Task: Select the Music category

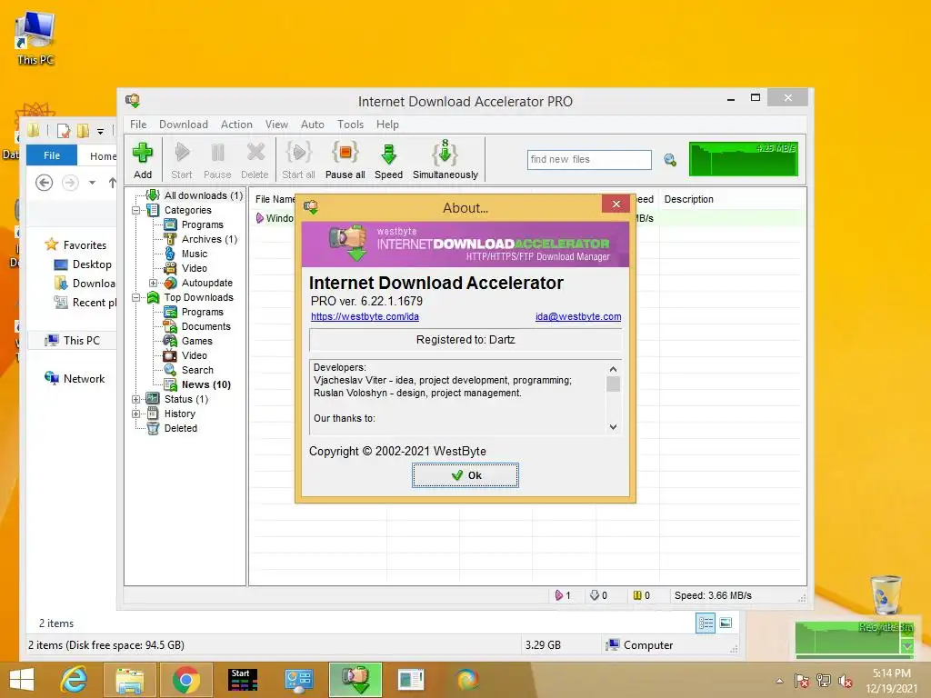Action: (x=195, y=254)
